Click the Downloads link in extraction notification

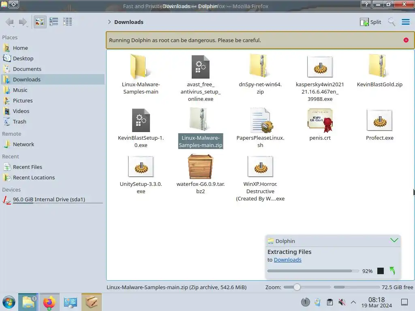pos(287,260)
